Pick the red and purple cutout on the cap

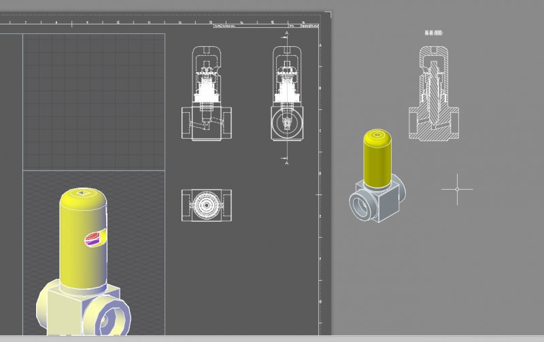click(x=95, y=239)
